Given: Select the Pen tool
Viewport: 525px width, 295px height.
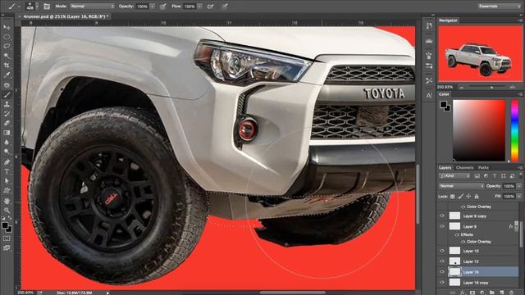Looking at the screenshot, I should [7, 162].
